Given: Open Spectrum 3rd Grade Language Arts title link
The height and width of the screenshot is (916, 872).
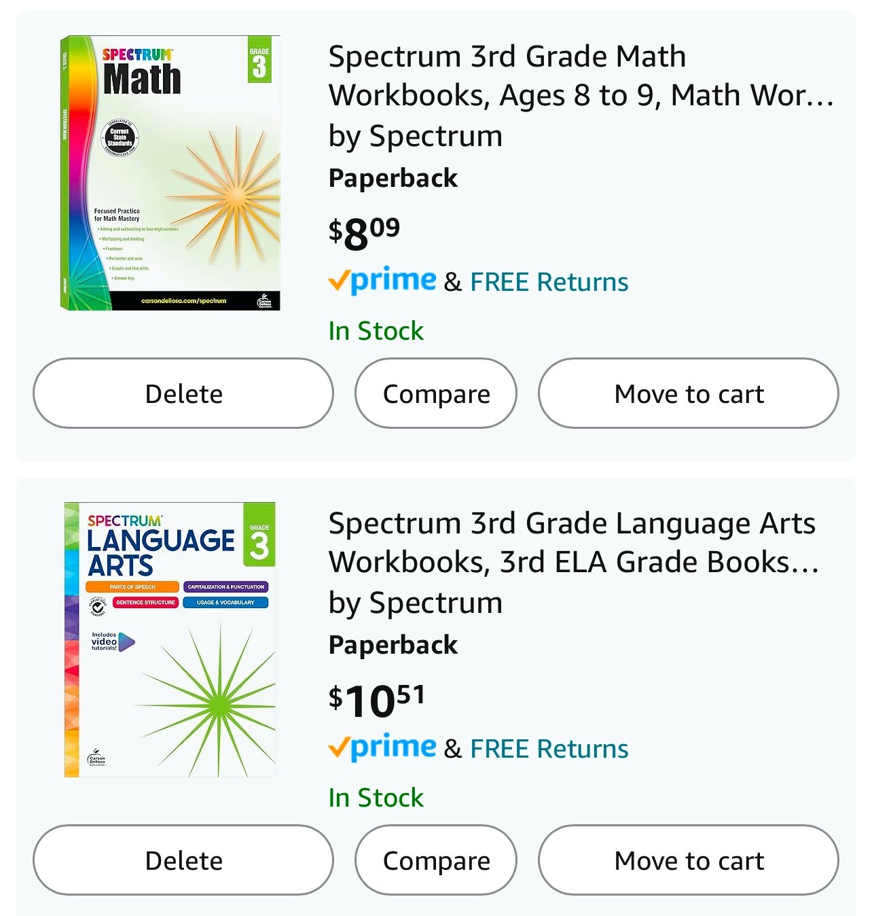Looking at the screenshot, I should tap(574, 542).
